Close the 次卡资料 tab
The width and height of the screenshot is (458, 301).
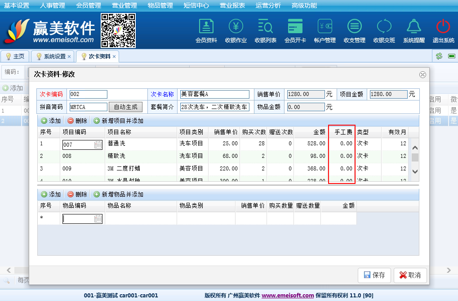[114, 57]
